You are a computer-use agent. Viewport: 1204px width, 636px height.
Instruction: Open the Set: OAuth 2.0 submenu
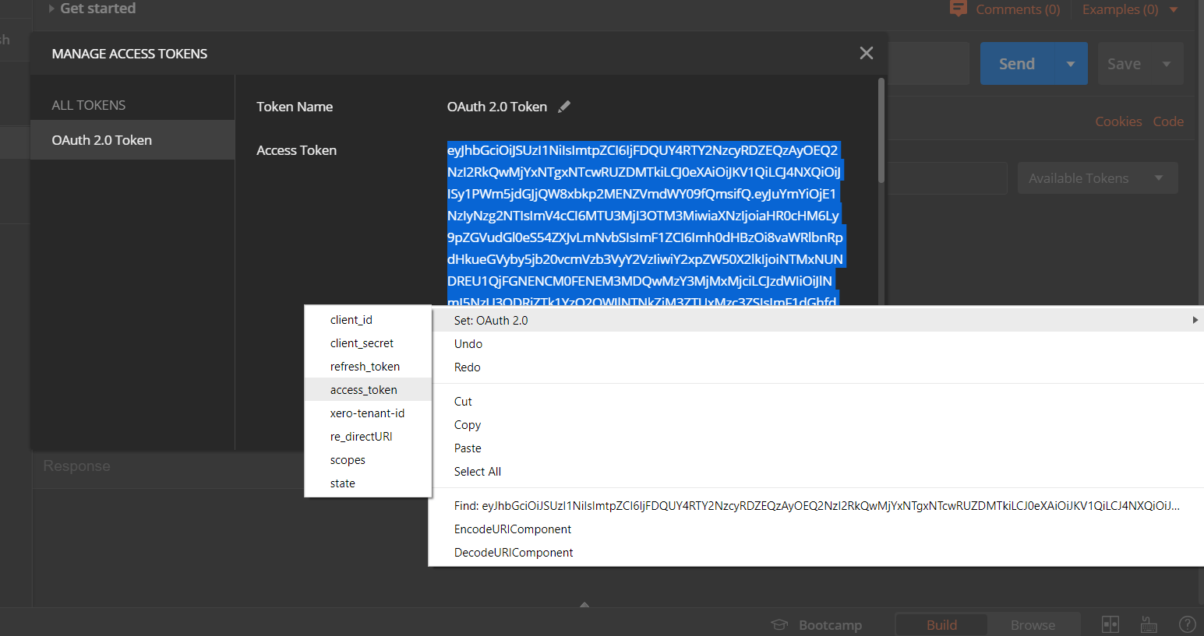coord(491,319)
